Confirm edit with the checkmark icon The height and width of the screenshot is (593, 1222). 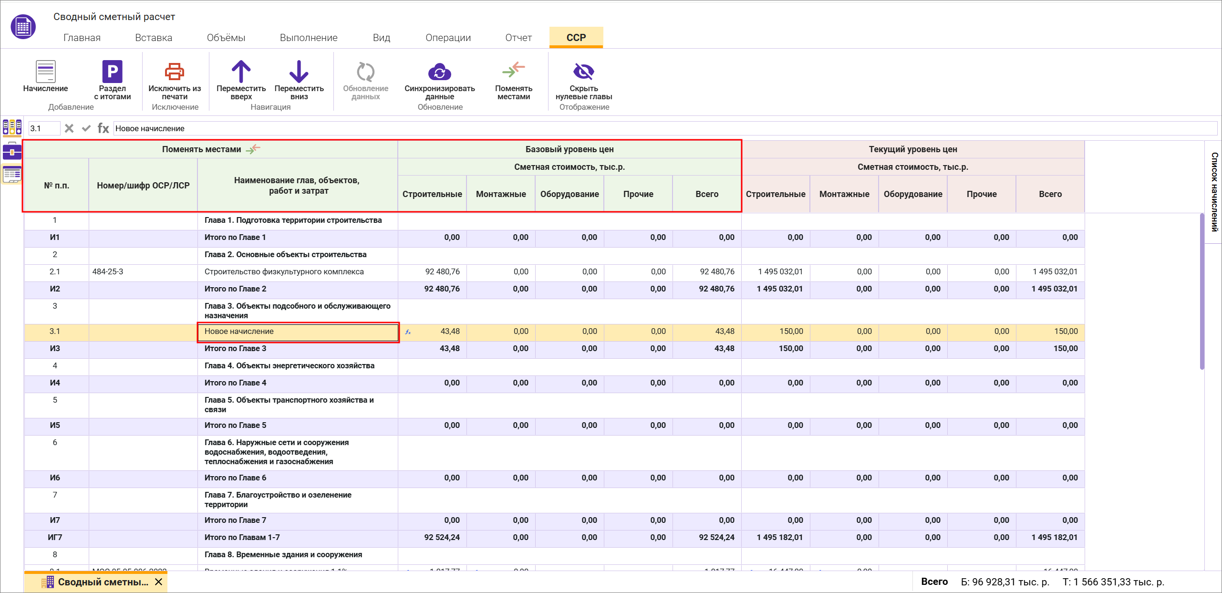point(86,128)
